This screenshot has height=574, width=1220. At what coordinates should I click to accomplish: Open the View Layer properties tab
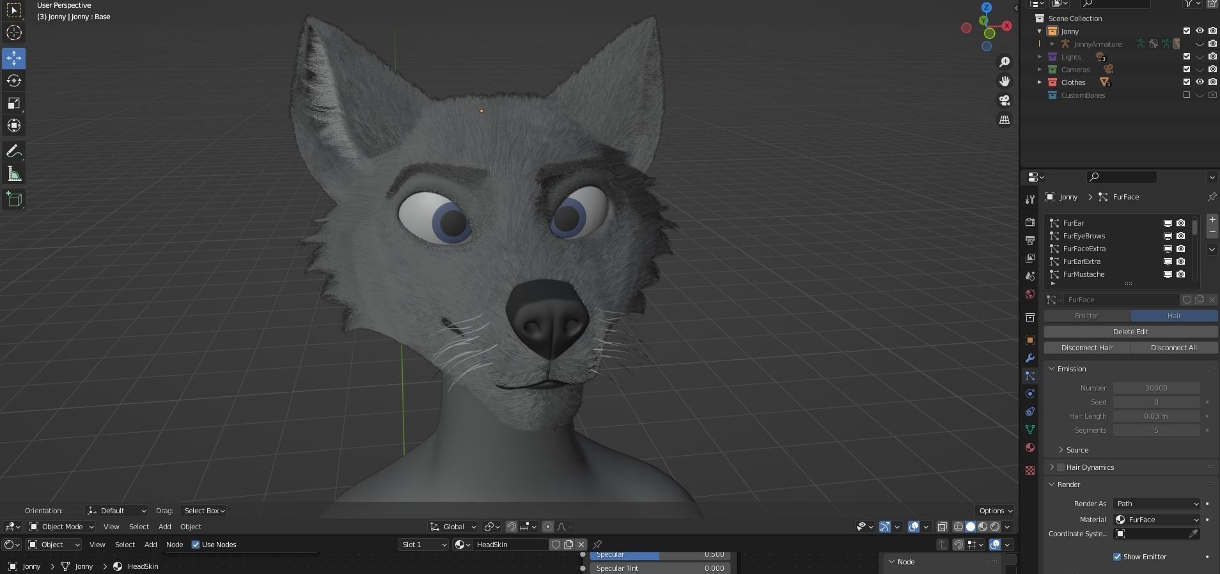point(1029,258)
